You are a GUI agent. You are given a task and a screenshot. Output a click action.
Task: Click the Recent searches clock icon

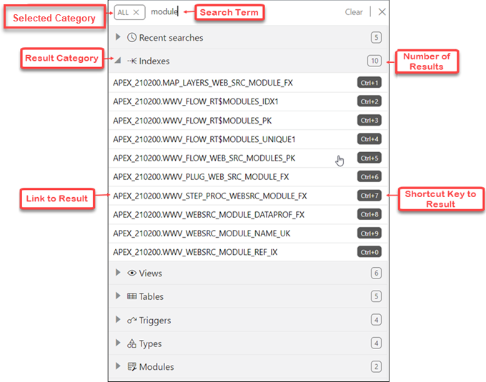pos(132,37)
